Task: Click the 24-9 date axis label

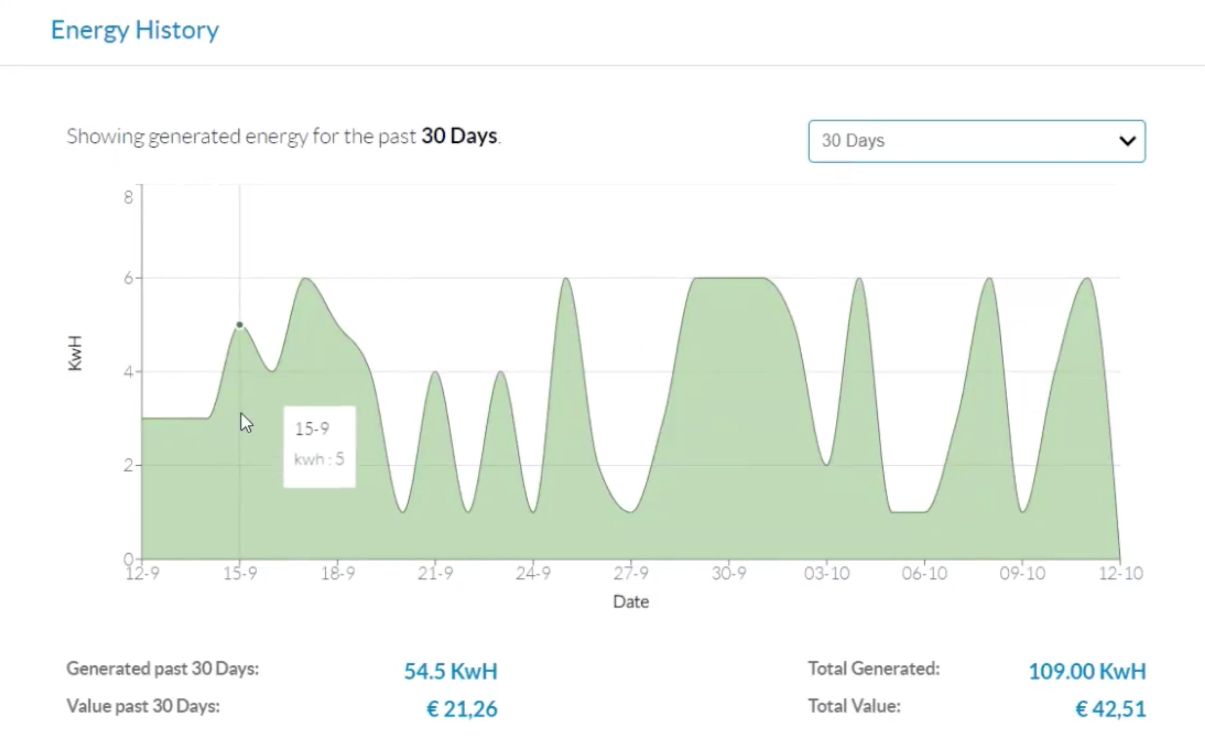Action: pos(533,573)
